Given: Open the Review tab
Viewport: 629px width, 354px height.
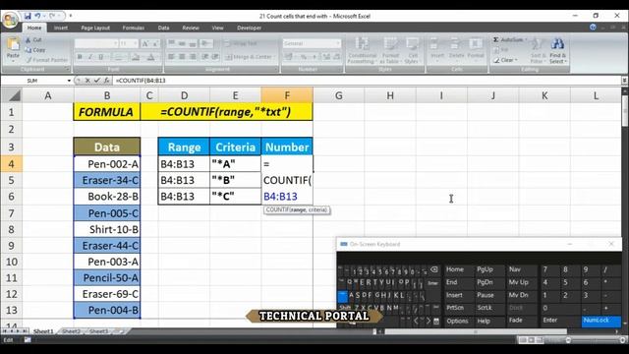Looking at the screenshot, I should coord(191,28).
